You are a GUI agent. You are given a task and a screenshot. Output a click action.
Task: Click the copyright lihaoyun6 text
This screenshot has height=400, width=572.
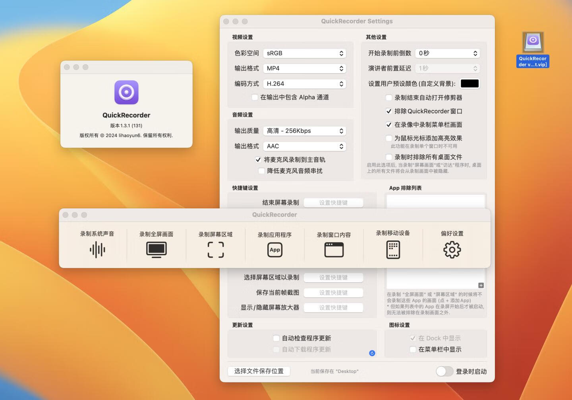[x=126, y=136]
